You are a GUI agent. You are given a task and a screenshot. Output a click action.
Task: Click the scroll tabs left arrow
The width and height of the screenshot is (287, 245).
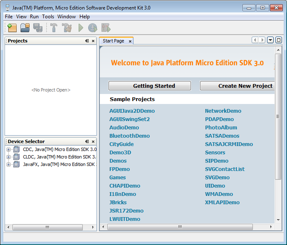255,40
